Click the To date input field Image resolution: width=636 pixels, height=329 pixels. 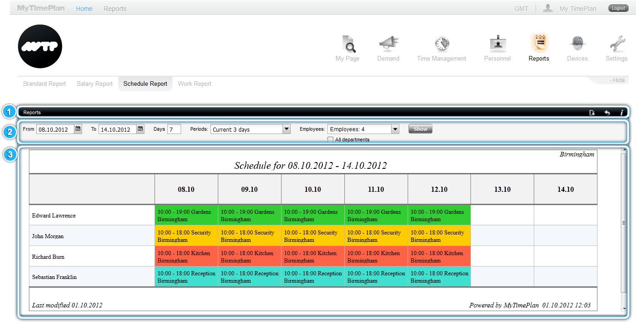[x=117, y=129]
